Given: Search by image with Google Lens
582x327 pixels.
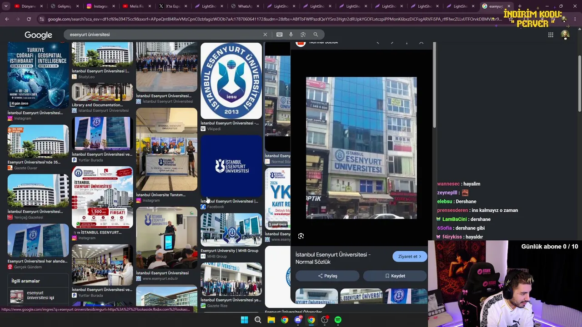Looking at the screenshot, I should click(303, 35).
